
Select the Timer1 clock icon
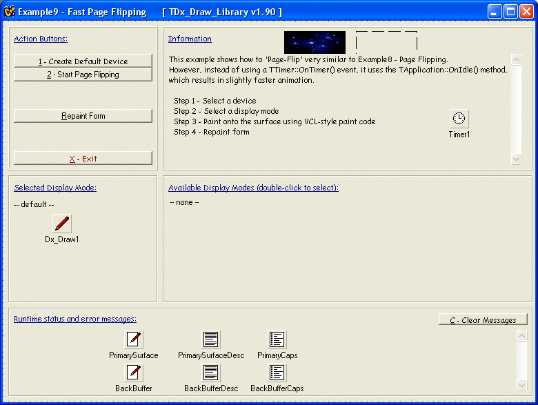pyautogui.click(x=459, y=118)
